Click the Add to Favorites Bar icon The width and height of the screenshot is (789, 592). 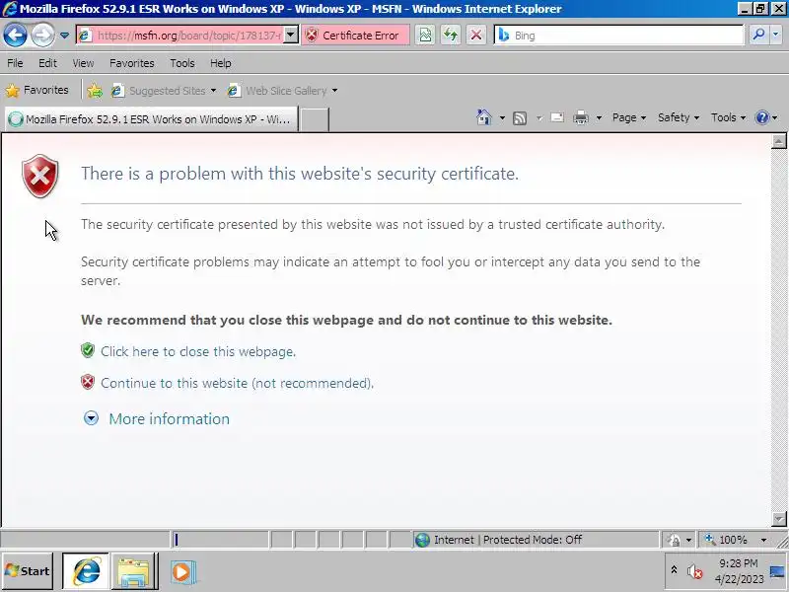(x=95, y=91)
